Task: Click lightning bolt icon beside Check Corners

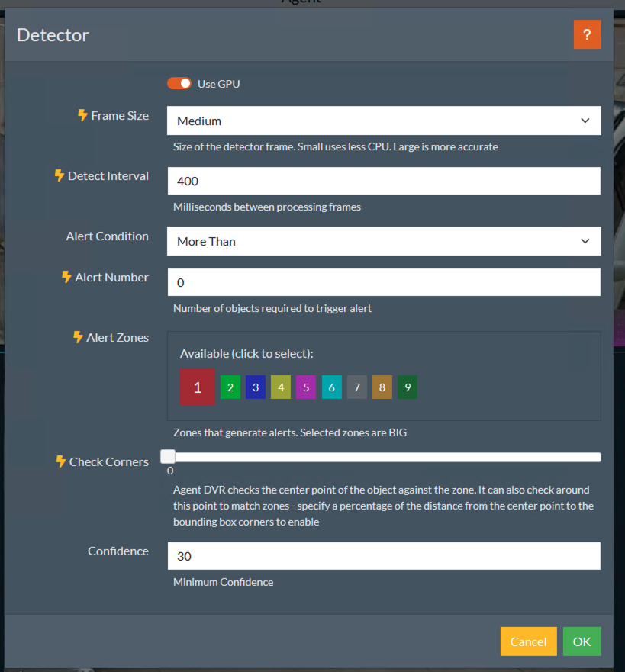Action: (61, 461)
